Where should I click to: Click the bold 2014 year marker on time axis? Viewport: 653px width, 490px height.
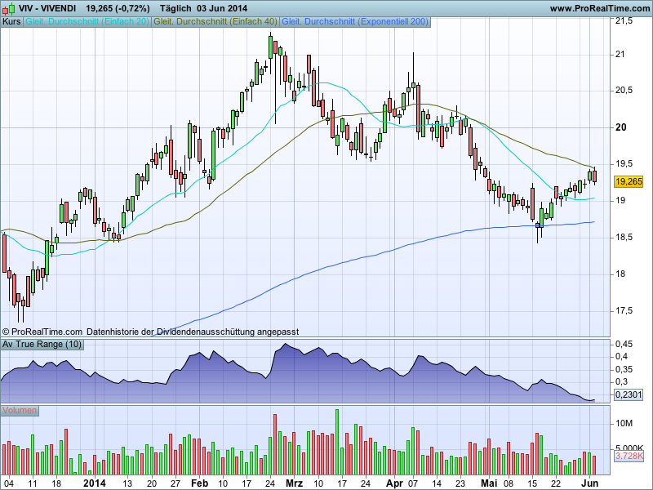coord(96,483)
